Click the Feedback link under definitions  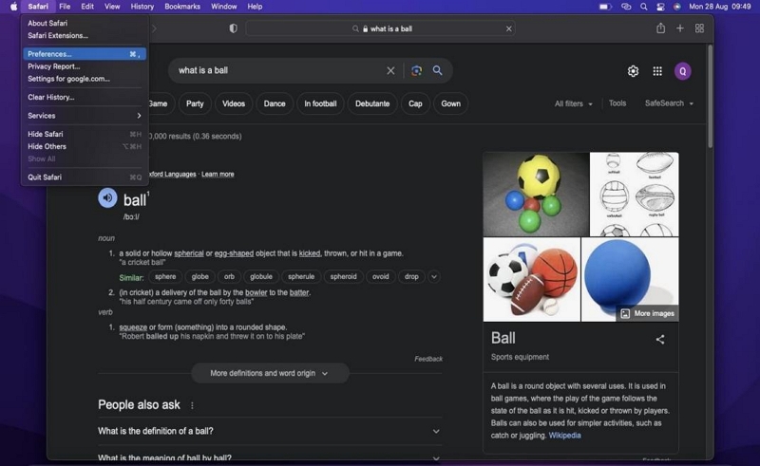pos(428,359)
